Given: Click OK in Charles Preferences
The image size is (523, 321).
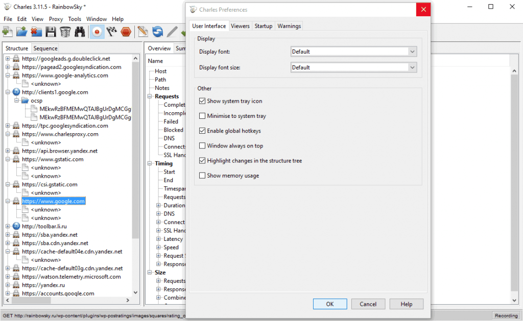Looking at the screenshot, I should [x=330, y=304].
